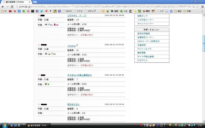The width and height of the screenshot is (205, 128).
Task: Open post すすきの〜中島公園周辺で
Action: (x=80, y=75)
